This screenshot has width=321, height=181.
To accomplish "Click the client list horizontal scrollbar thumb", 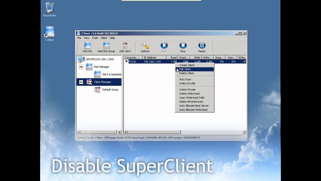I will (x=154, y=132).
